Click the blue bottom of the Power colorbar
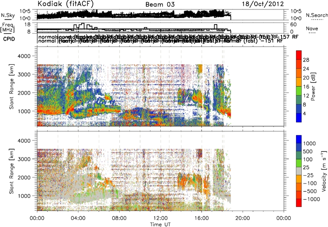 click(x=299, y=118)
